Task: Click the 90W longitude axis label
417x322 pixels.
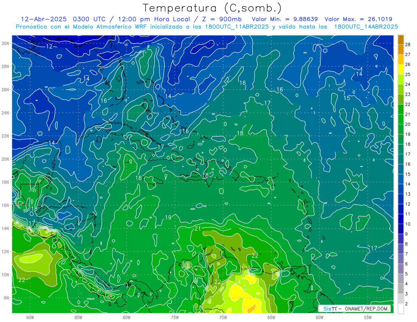Action: pyautogui.click(x=30, y=317)
